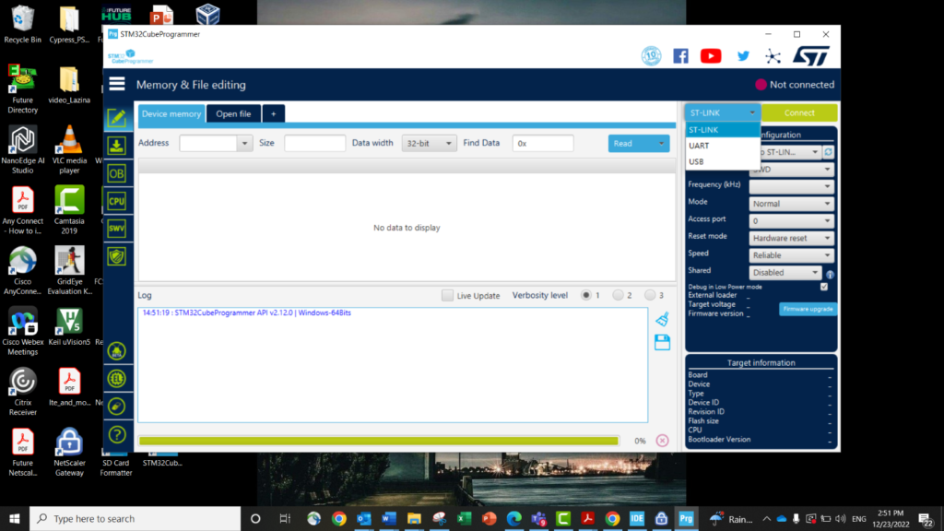Click the green progress bar

coord(378,441)
